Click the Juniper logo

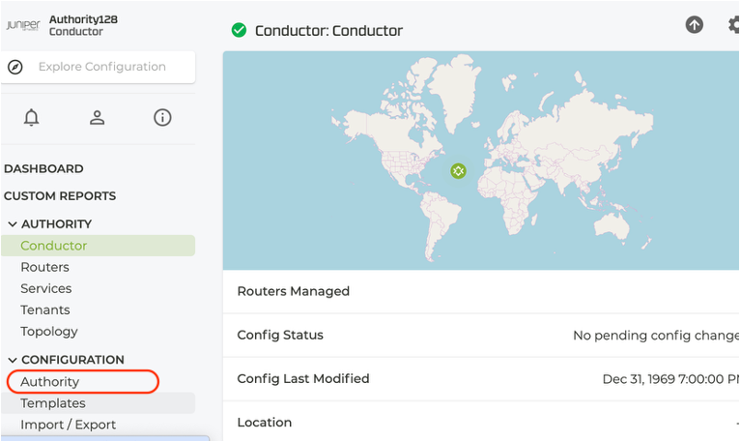23,25
